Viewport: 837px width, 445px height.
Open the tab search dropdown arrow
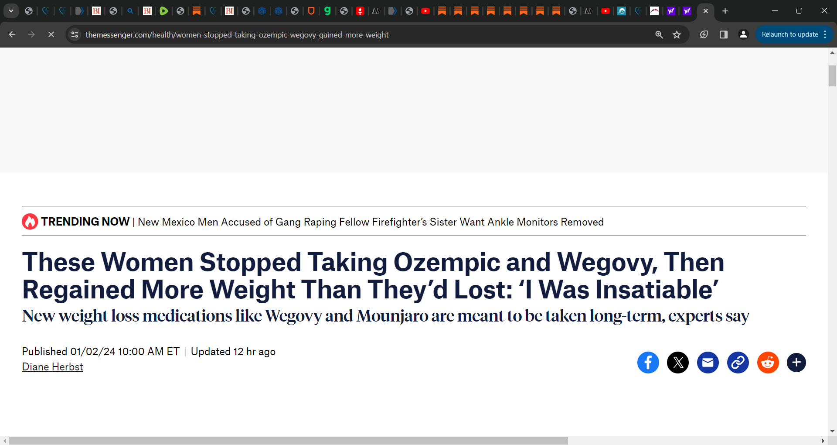tap(11, 11)
